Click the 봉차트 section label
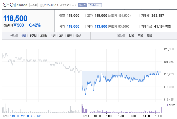This screenshot has height=119, width=177. coord(121,36)
